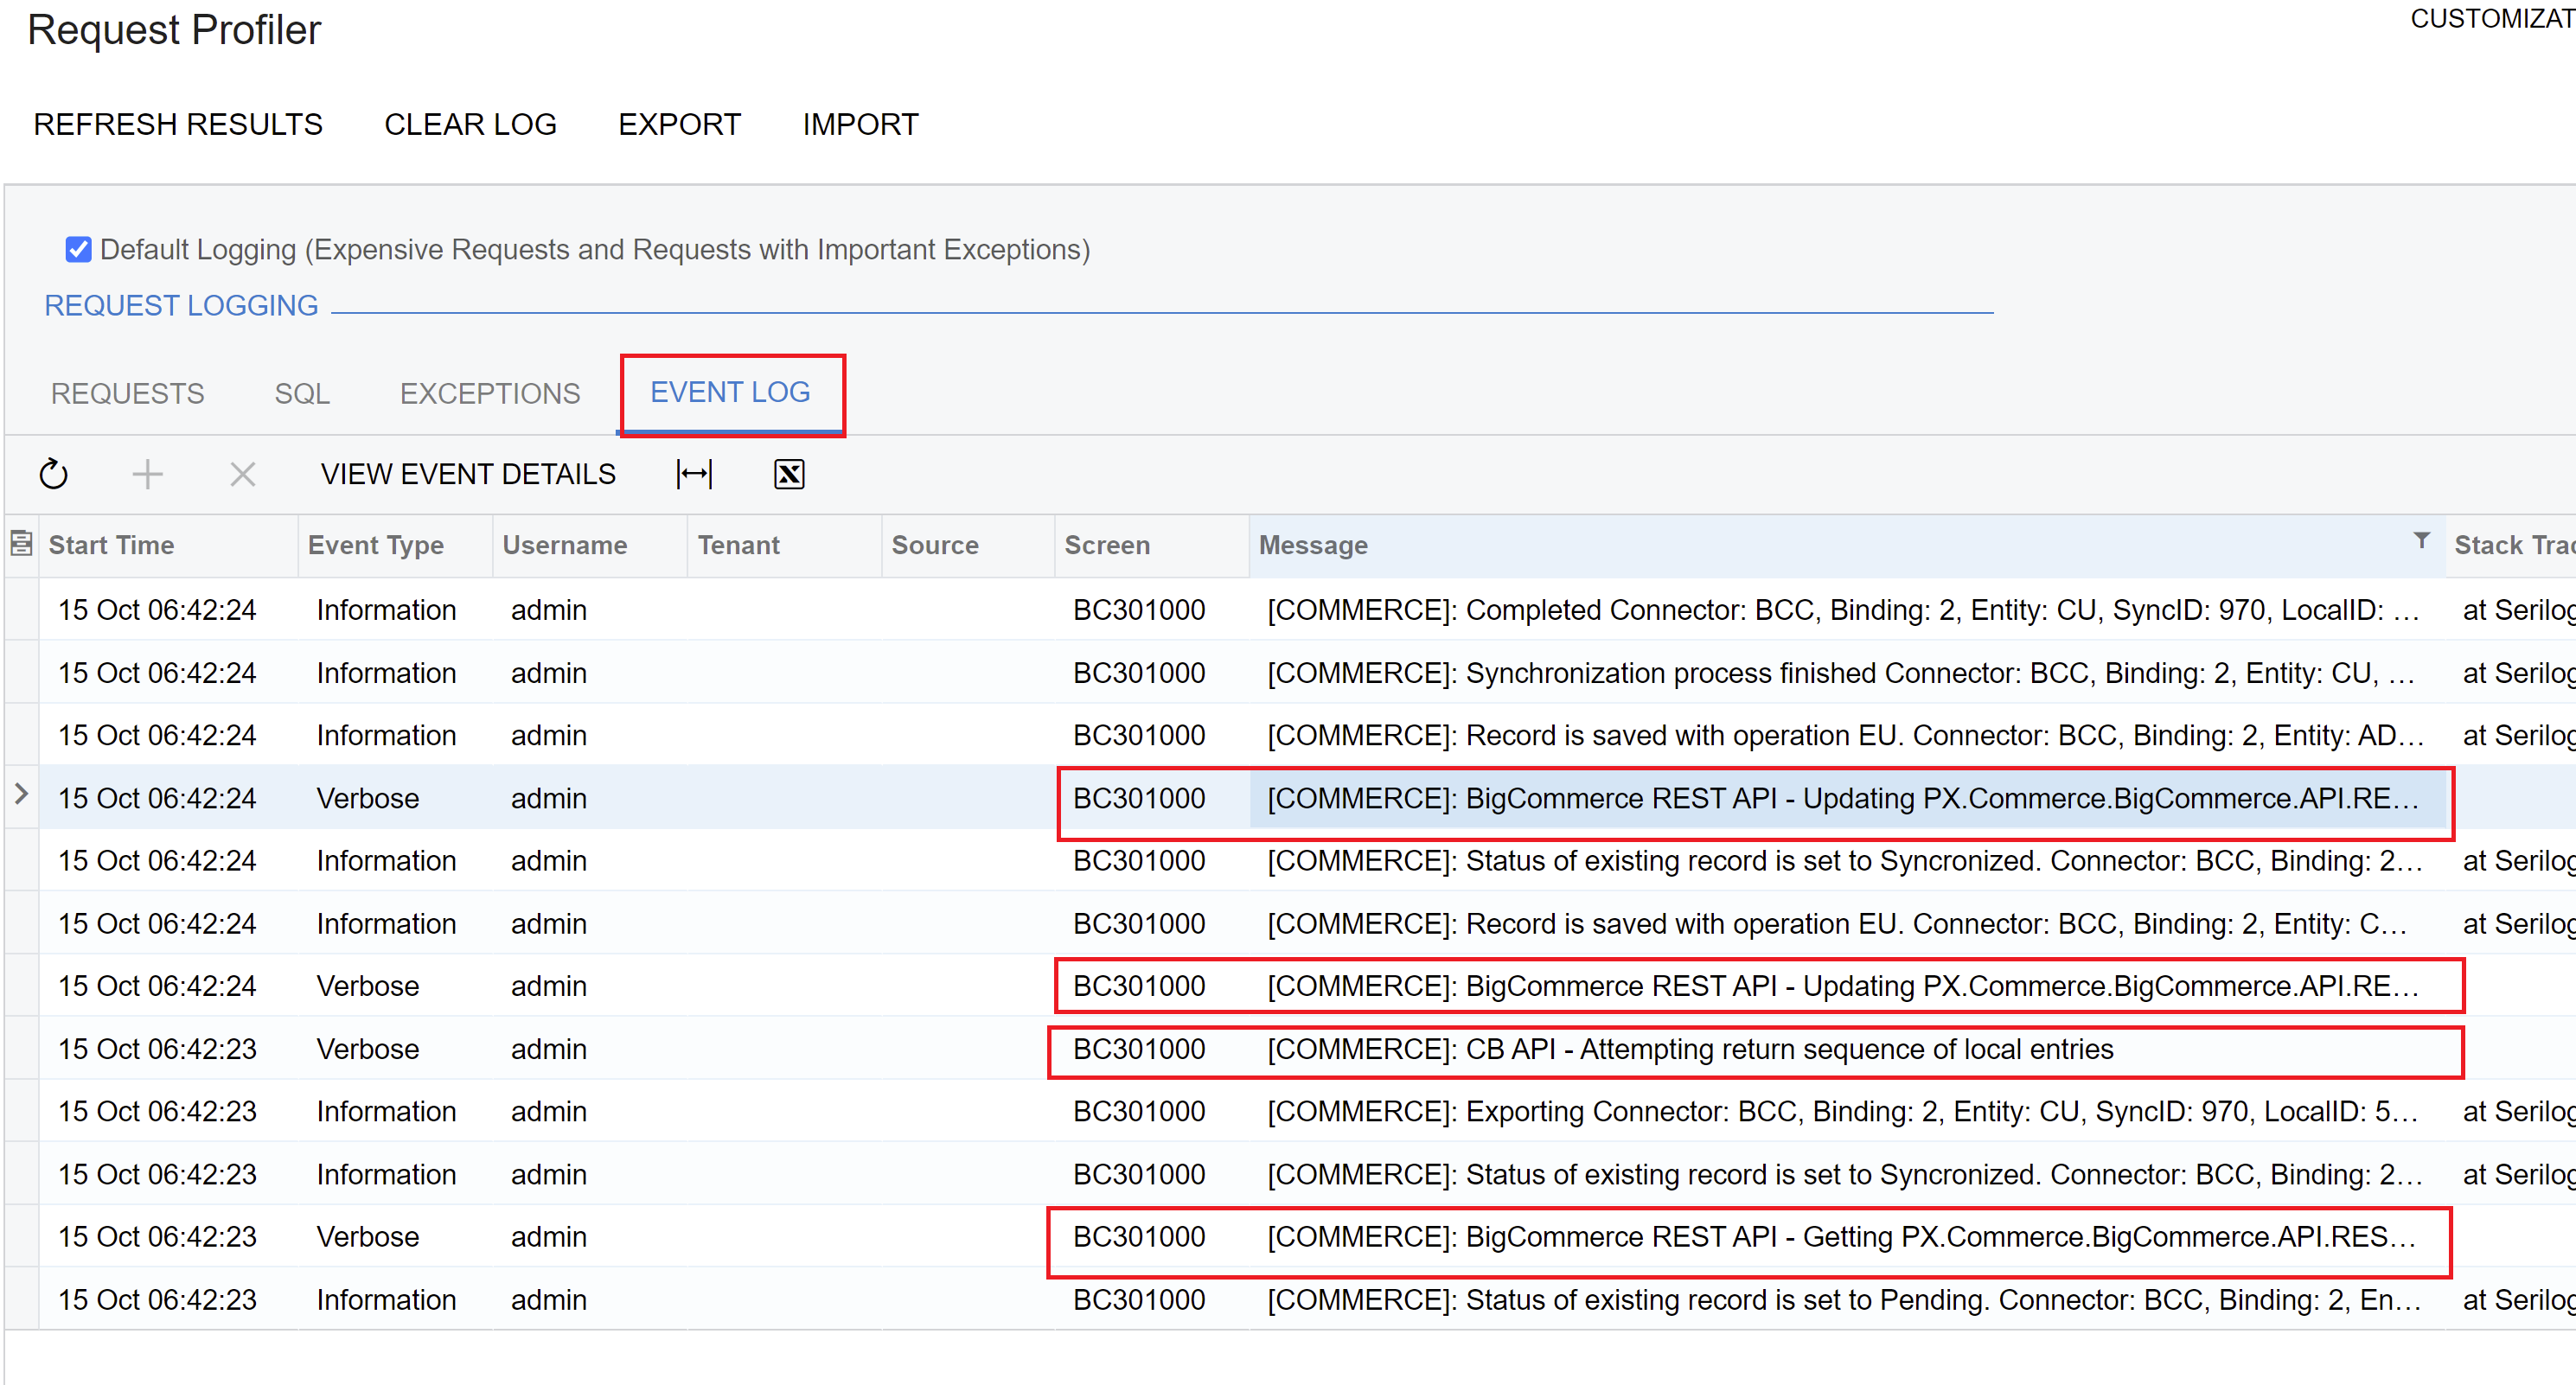Click the Export button in top toolbar

pos(679,124)
